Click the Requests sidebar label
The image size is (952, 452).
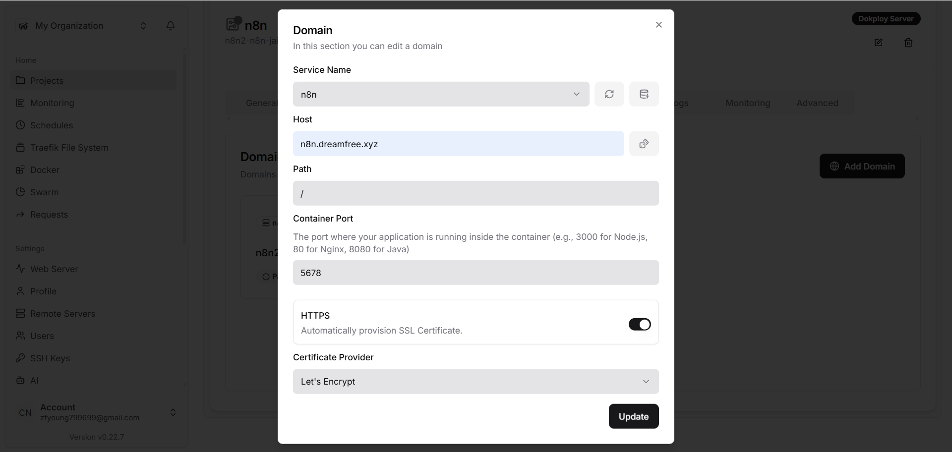click(49, 215)
